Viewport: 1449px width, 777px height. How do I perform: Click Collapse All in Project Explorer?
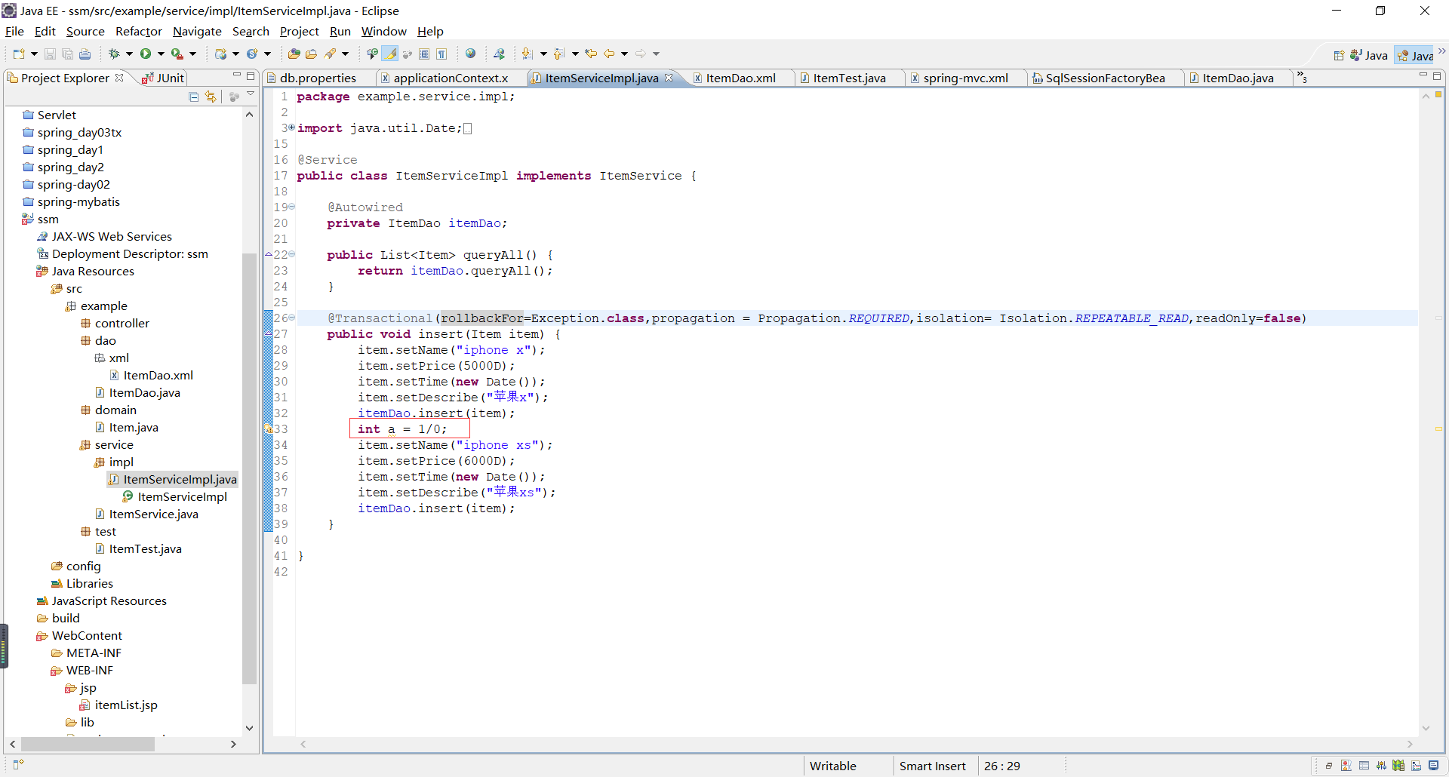coord(194,97)
